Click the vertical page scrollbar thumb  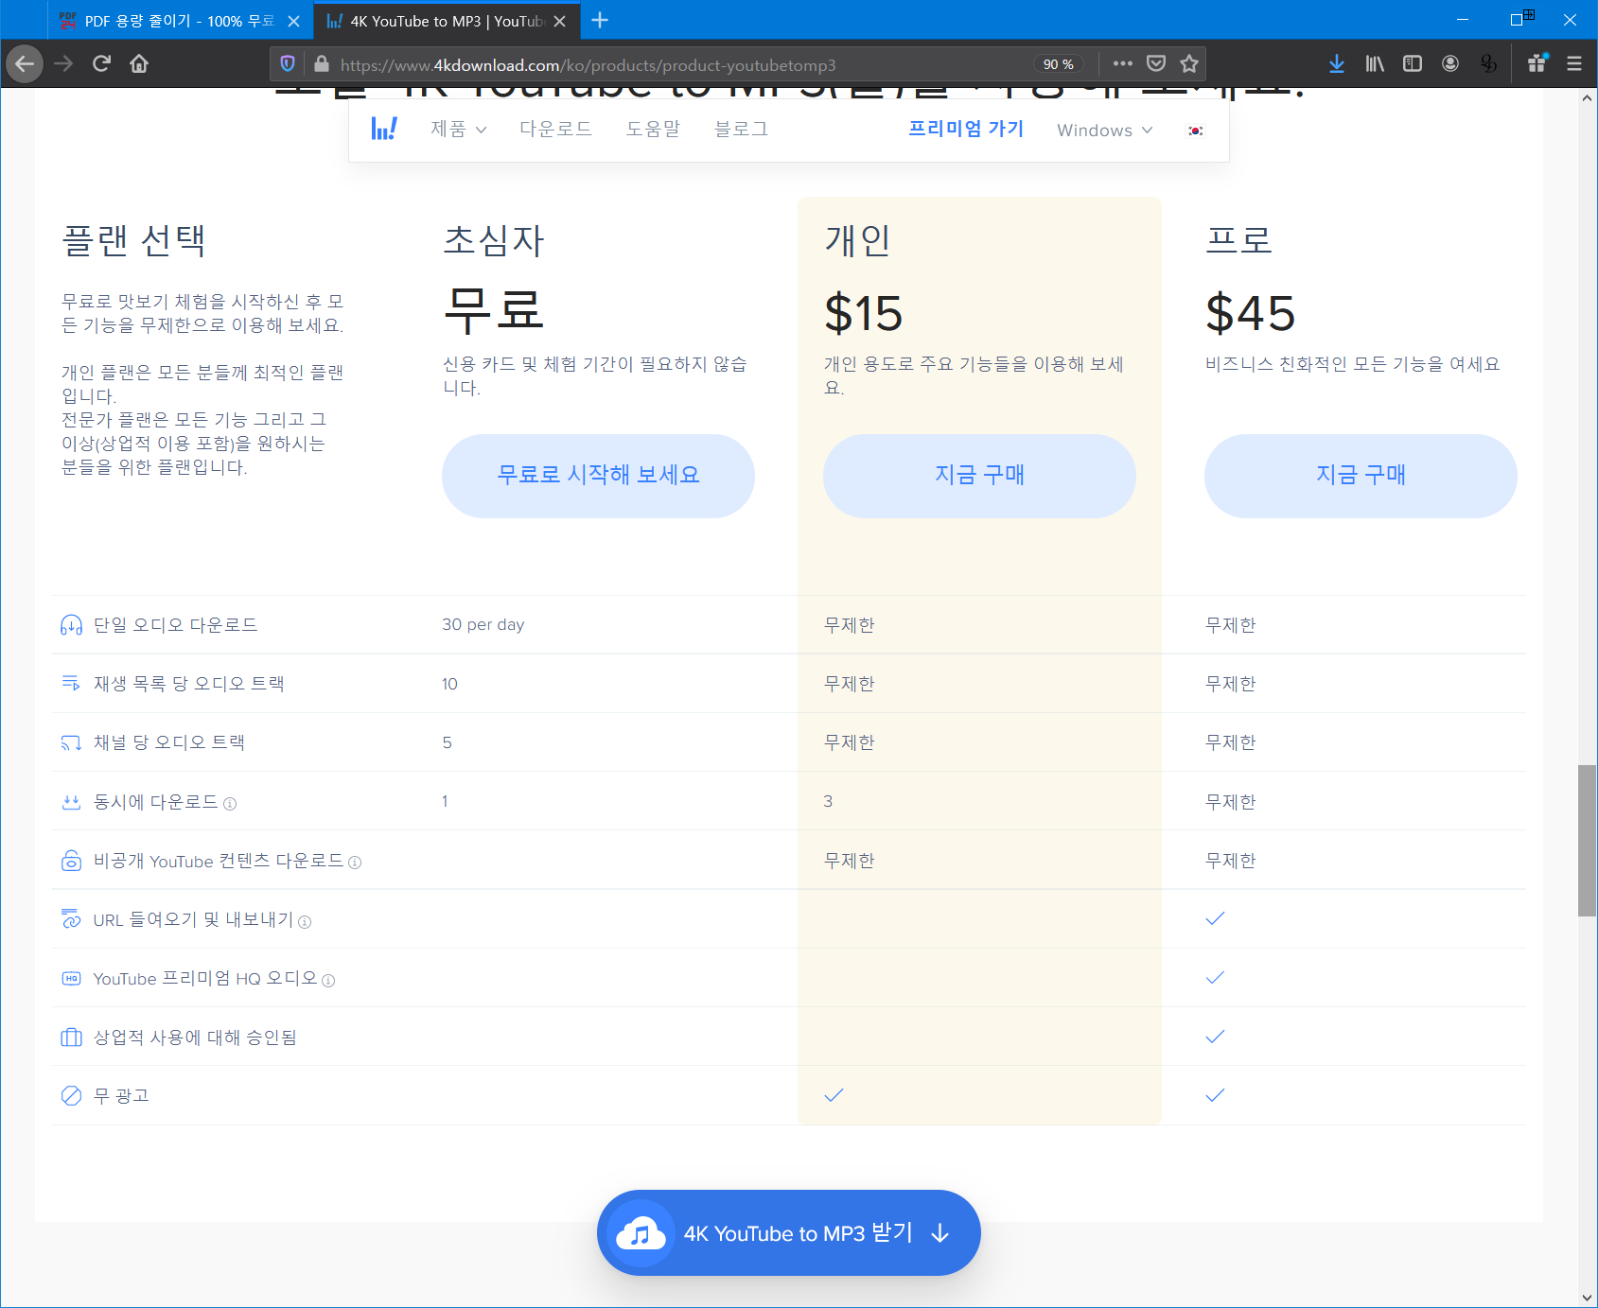click(x=1587, y=840)
